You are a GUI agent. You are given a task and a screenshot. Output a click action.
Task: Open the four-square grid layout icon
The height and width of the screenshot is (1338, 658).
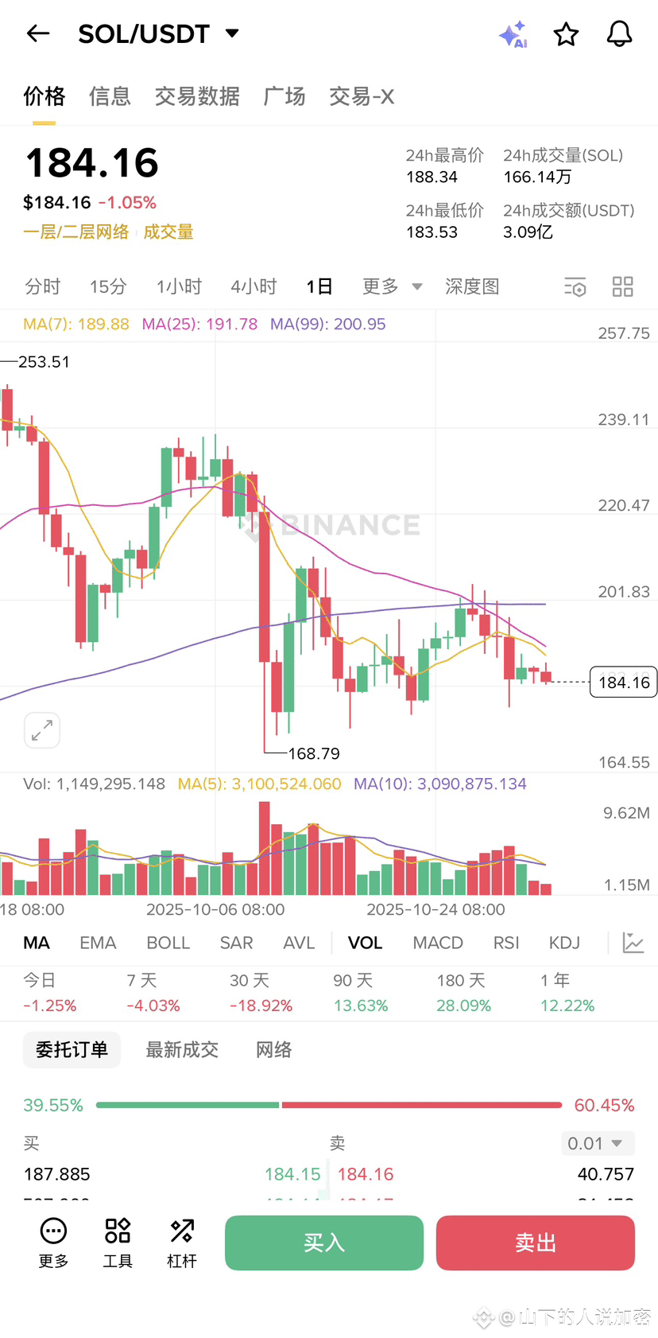click(x=623, y=287)
